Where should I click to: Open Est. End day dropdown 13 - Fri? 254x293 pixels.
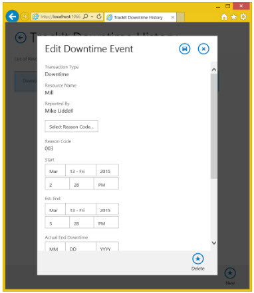[x=80, y=209]
